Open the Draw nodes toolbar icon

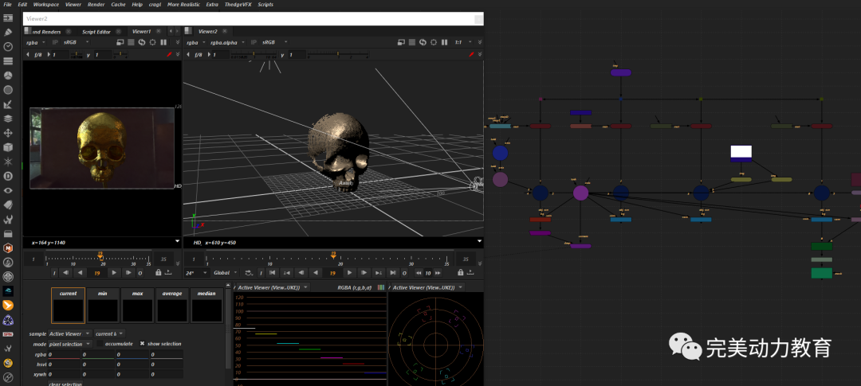click(x=8, y=33)
